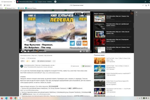The height and width of the screenshot is (100, 150).
Task: Add video to bookmarks
Action: pyautogui.click(x=44, y=61)
